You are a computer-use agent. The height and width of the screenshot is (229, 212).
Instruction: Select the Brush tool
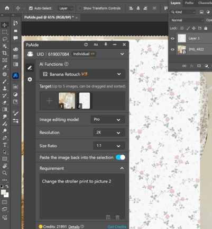(5, 81)
